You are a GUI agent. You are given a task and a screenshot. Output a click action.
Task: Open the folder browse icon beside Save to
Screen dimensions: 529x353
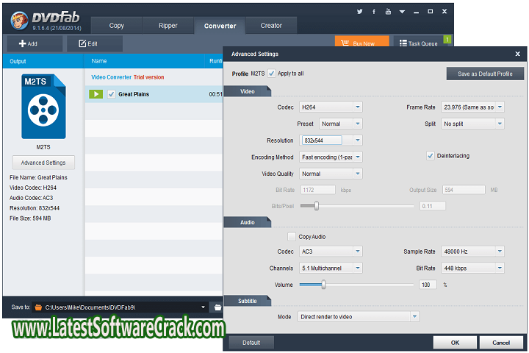click(x=217, y=307)
